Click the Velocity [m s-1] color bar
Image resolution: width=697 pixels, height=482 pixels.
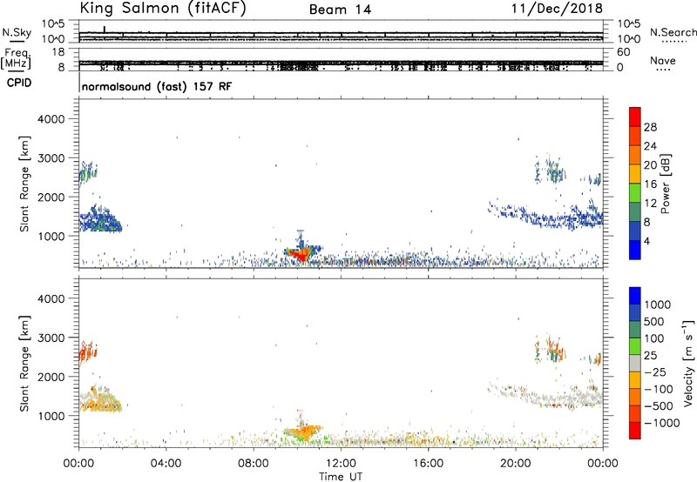click(x=635, y=363)
